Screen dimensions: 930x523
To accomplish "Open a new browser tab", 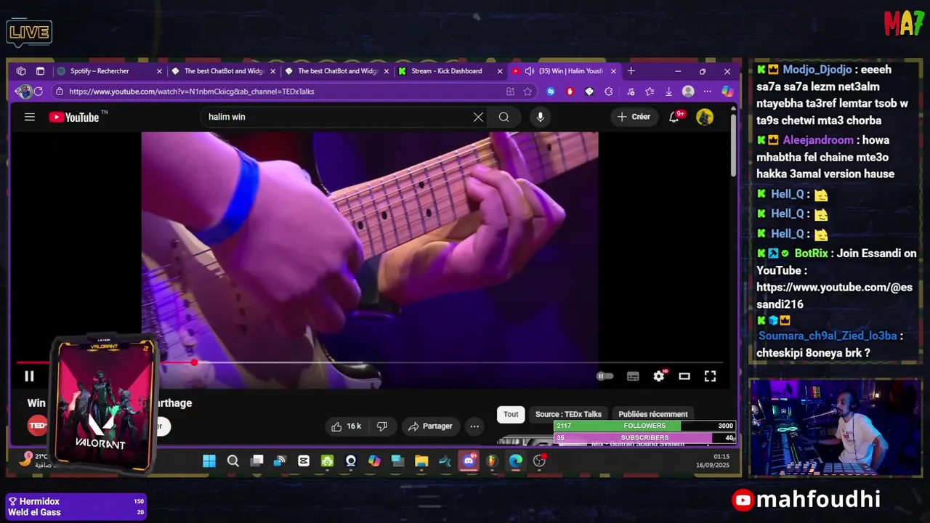I will [631, 71].
